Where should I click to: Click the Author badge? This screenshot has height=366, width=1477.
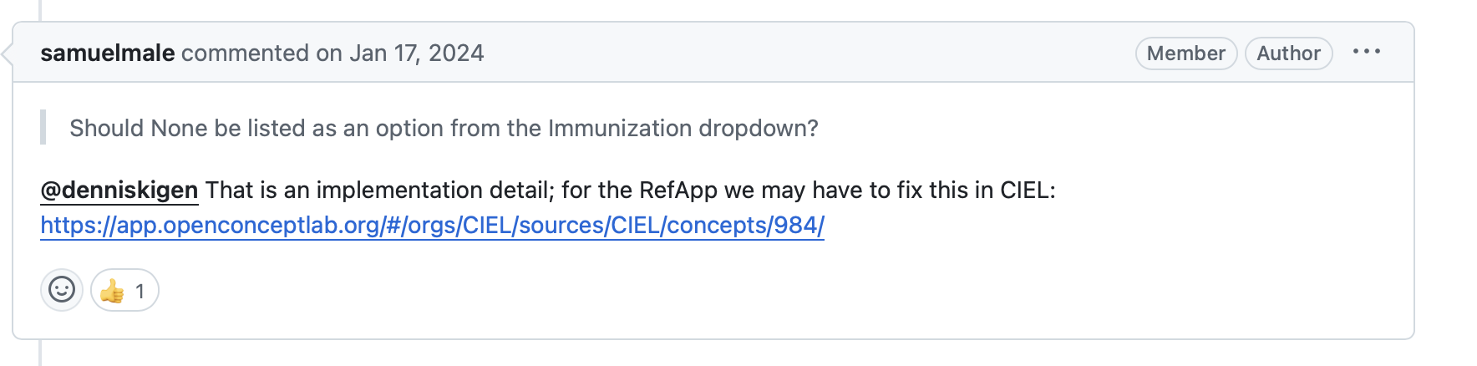coord(1288,53)
